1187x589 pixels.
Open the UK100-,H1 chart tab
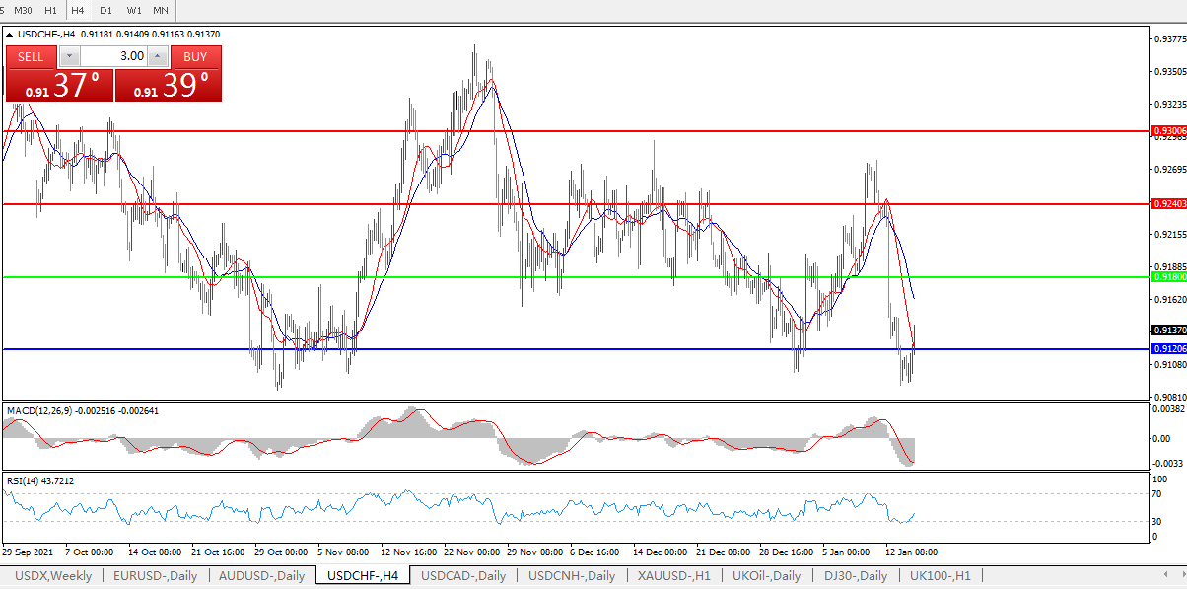940,576
